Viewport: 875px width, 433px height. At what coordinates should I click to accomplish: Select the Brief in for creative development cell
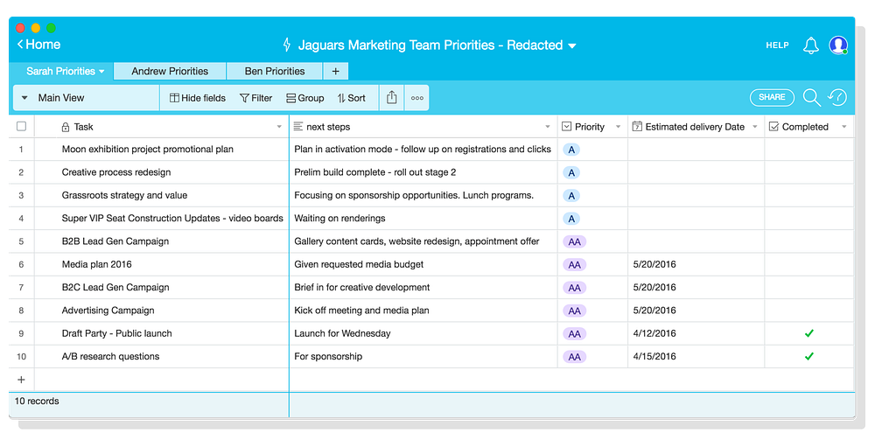(x=423, y=288)
